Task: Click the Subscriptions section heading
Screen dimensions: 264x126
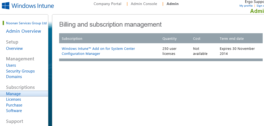Action: tap(20, 87)
